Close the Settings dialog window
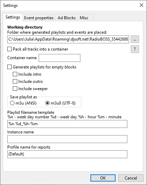This screenshot has width=147, height=185. (141, 5)
